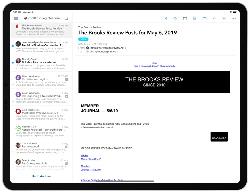Open The Brooks Review Posts email
This screenshot has width=250, height=193.
[x=41, y=30]
